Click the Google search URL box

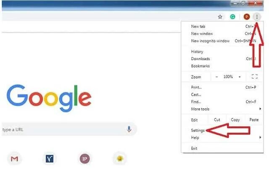tap(69, 129)
